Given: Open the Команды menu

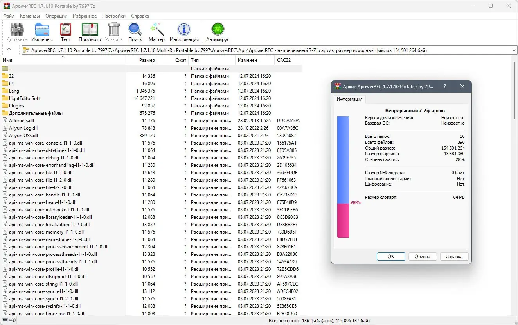Looking at the screenshot, I should [x=30, y=16].
